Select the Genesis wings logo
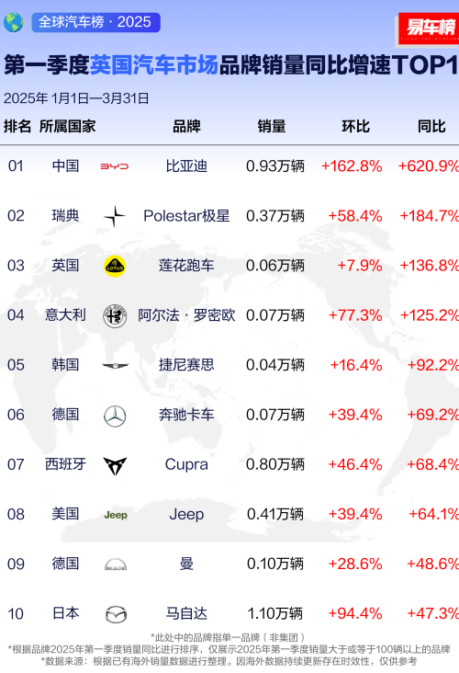This screenshot has height=673, width=459. [115, 366]
